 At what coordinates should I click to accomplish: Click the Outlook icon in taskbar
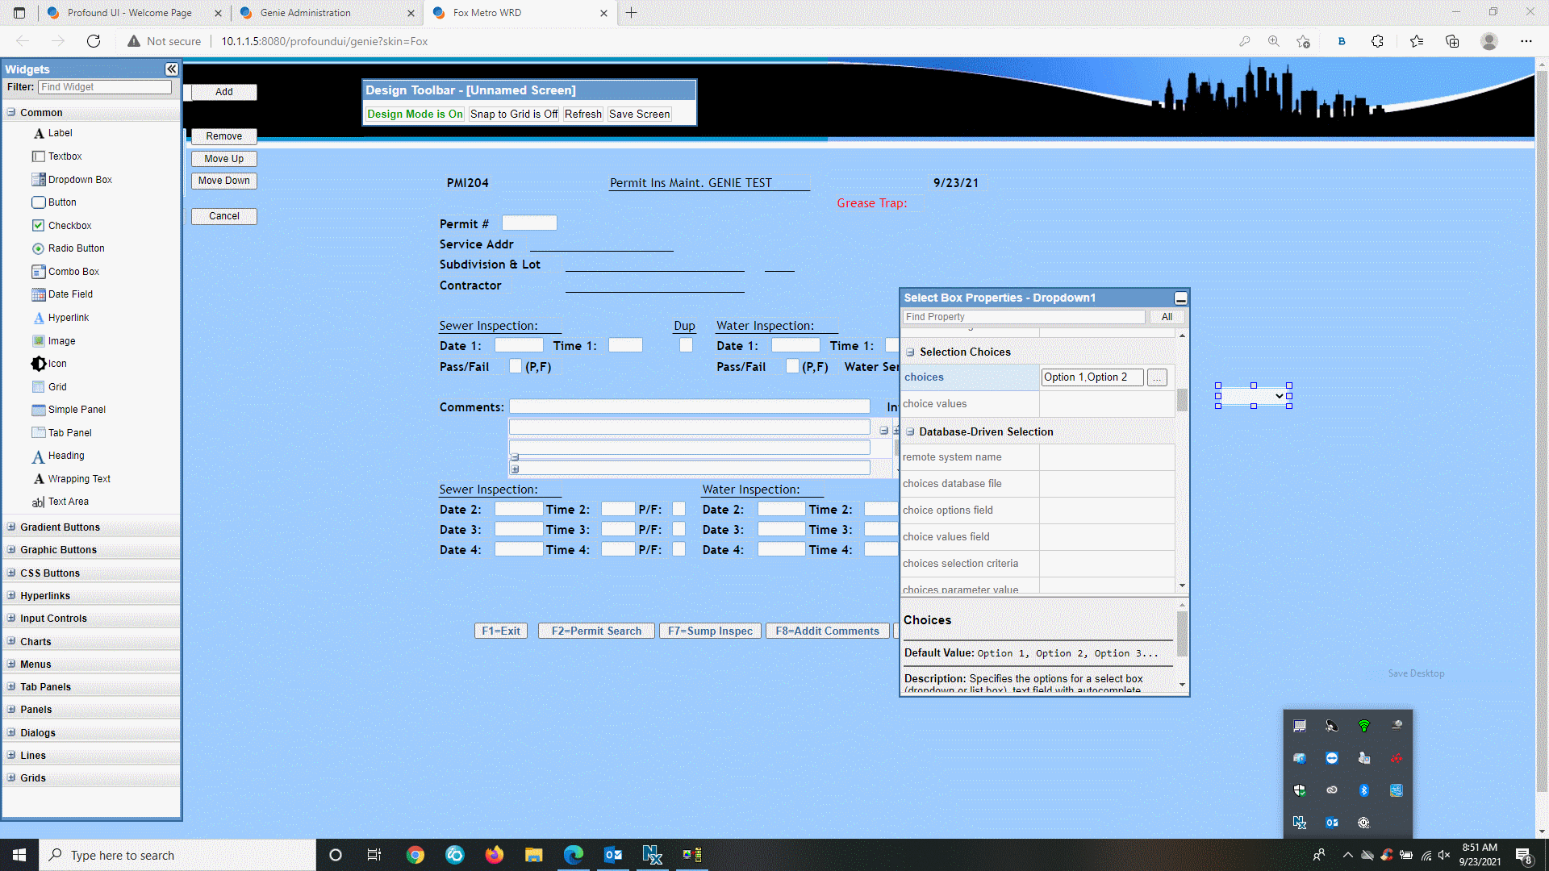(x=614, y=854)
